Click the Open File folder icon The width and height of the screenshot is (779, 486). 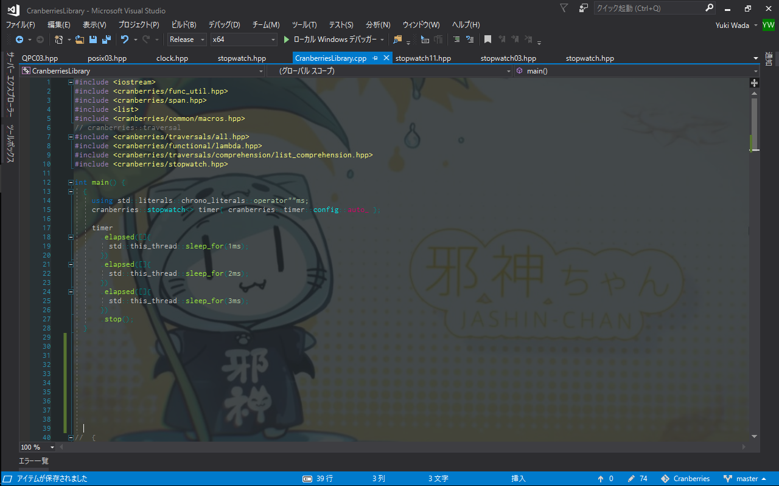coord(80,39)
